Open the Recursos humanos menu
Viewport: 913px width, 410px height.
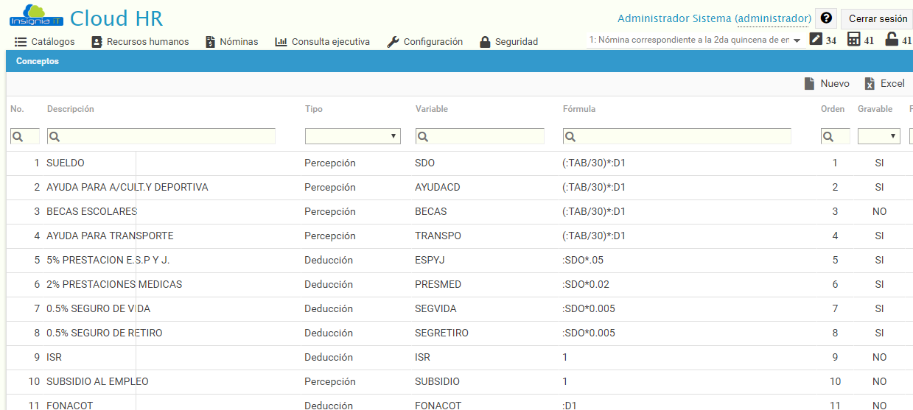(x=140, y=42)
